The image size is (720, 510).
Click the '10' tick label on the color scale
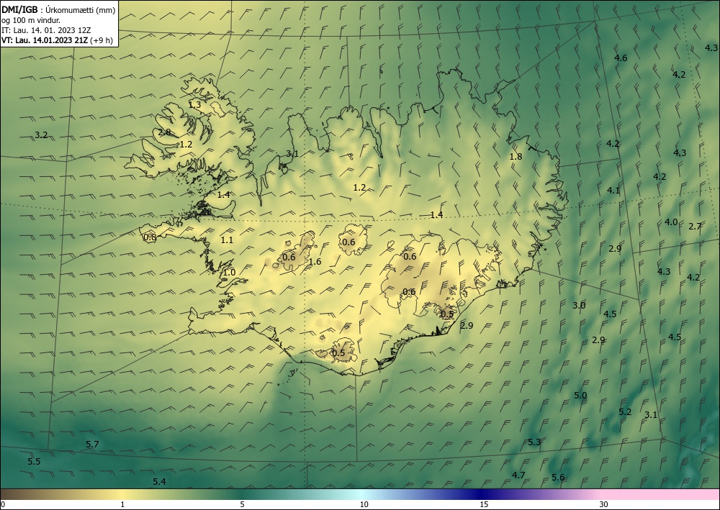(364, 504)
